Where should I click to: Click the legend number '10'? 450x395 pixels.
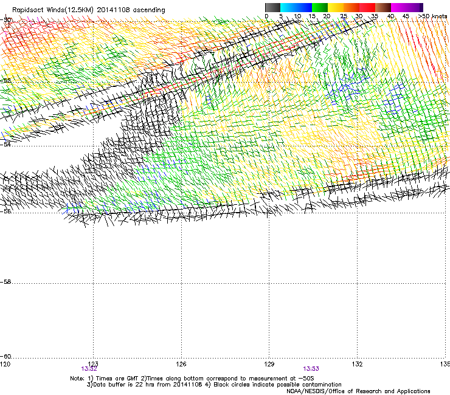click(x=297, y=16)
